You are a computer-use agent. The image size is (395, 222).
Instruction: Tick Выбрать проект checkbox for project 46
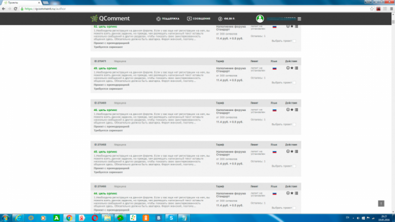tap(294, 124)
